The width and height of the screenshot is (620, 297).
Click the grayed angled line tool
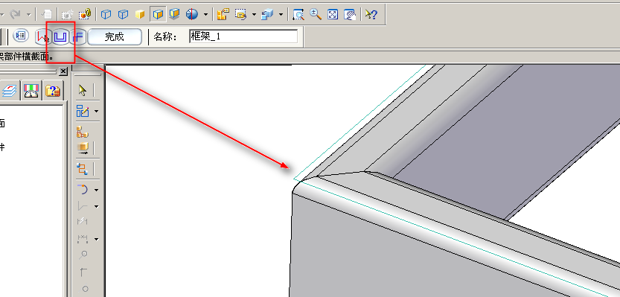coord(83,206)
